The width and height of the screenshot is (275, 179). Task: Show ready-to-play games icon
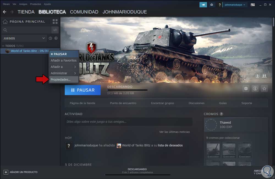click(56, 38)
